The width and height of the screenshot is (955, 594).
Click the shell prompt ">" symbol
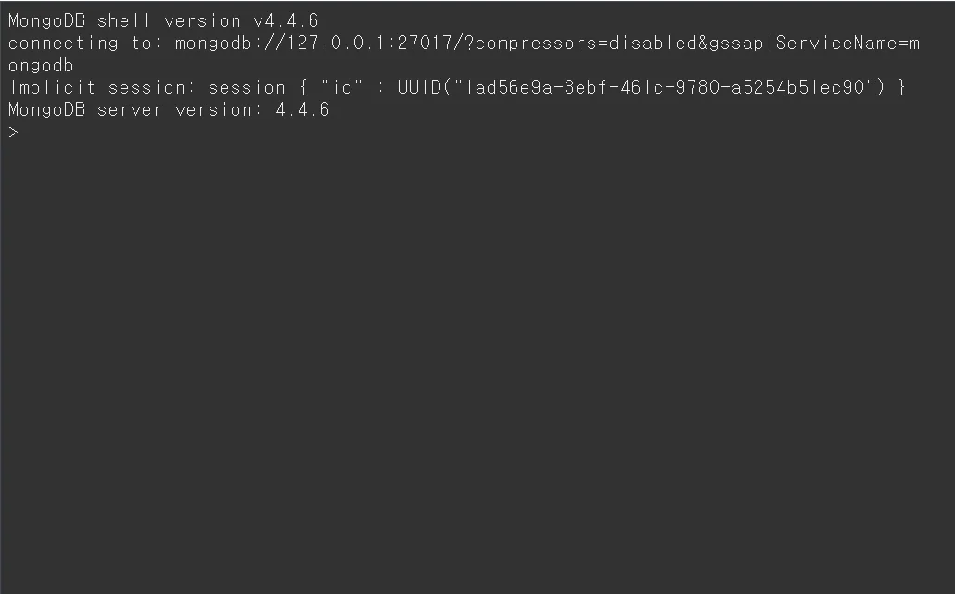pyautogui.click(x=13, y=133)
